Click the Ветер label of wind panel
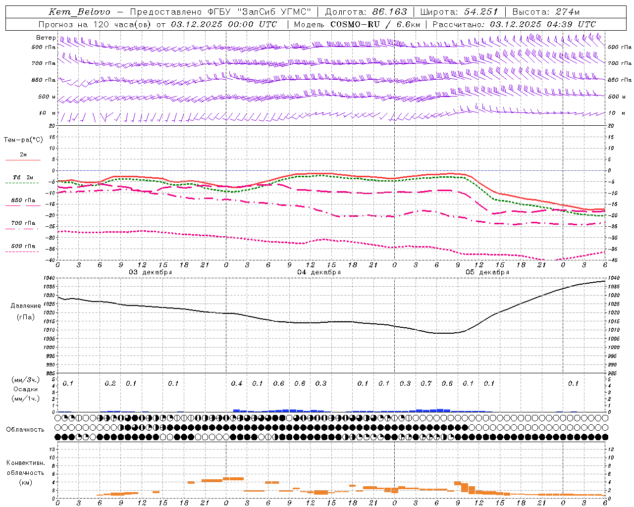Screen dimensions: 634x507 click(46, 38)
